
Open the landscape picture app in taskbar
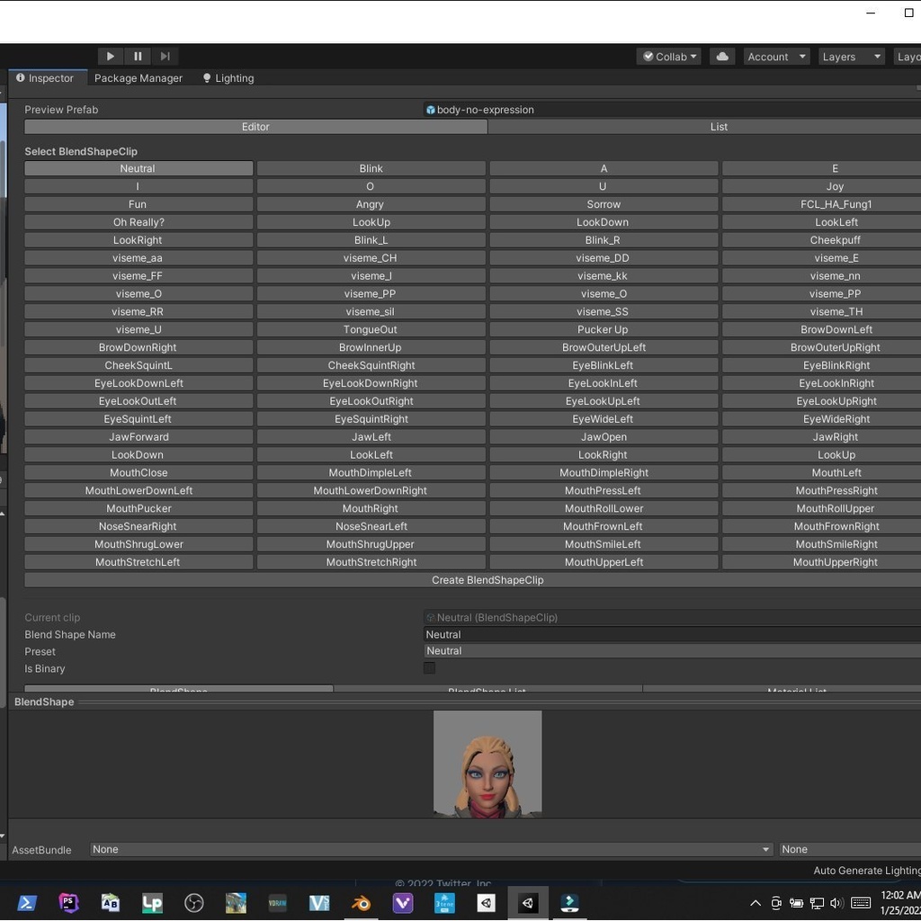tap(236, 903)
